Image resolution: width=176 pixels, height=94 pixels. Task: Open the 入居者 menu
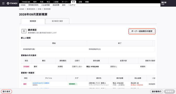(x=56, y=2)
